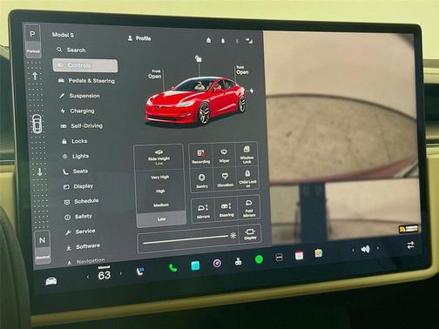Open the Lights menu
The width and height of the screenshot is (439, 329).
76,157
